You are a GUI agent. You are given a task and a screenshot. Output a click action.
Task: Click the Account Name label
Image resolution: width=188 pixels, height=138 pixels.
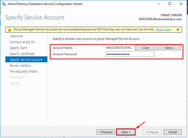(x=63, y=48)
